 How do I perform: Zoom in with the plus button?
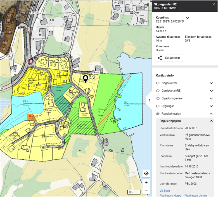point(146,183)
